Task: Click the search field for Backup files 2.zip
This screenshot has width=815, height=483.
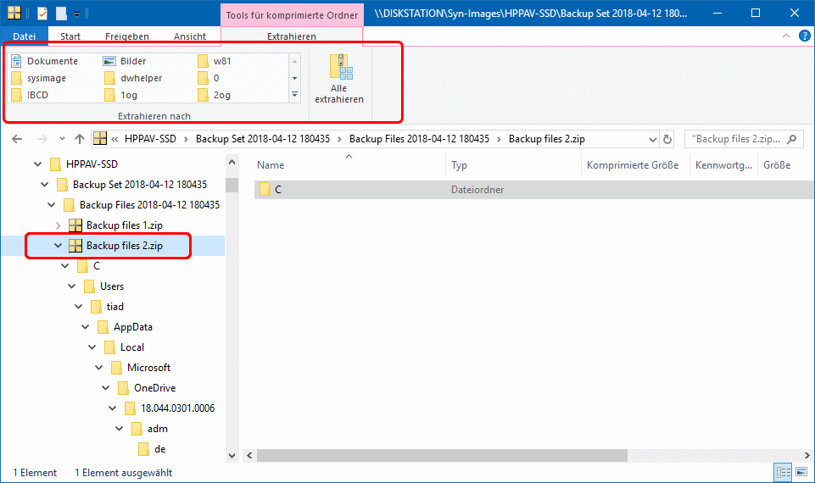Action: [736, 139]
